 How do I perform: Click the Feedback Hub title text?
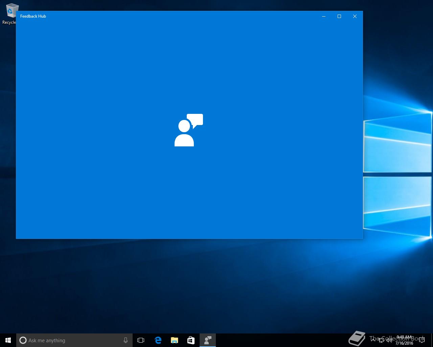[33, 16]
